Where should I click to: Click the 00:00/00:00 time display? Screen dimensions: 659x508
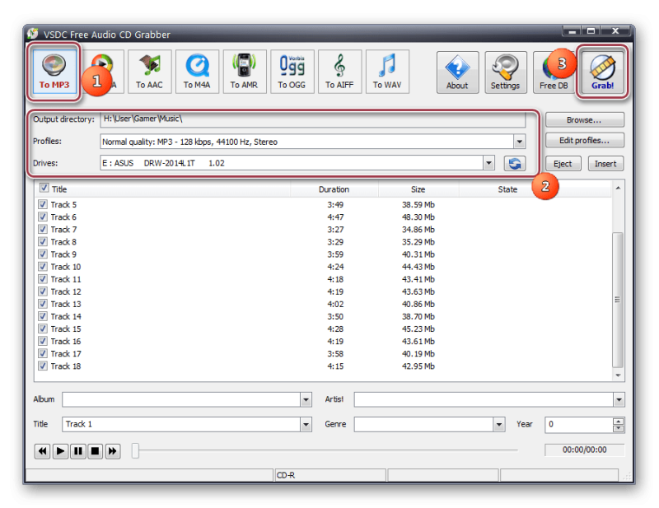coord(585,450)
